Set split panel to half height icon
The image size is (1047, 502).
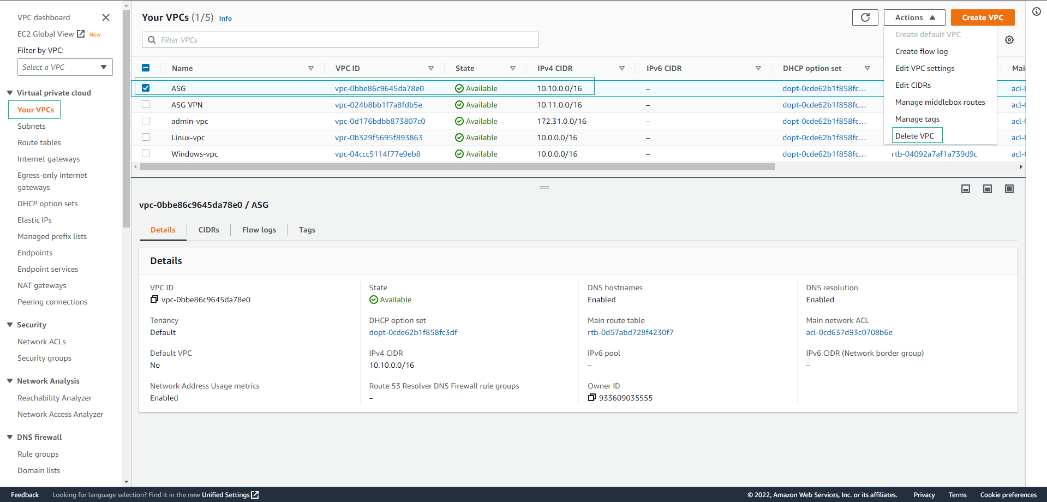(988, 189)
